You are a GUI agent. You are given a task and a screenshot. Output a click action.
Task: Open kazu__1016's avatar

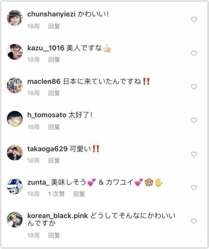tap(15, 51)
